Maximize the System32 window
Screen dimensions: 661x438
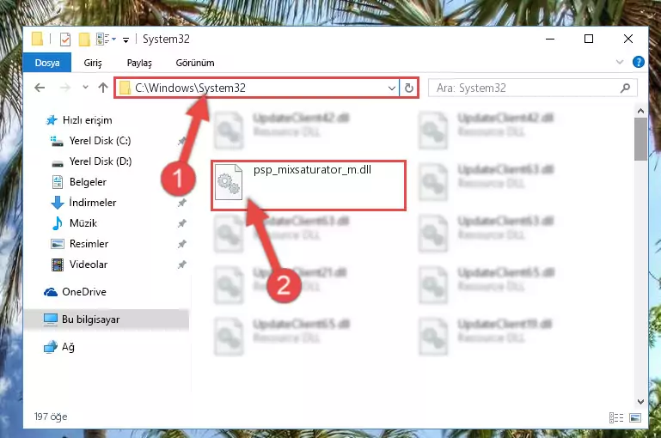(589, 40)
